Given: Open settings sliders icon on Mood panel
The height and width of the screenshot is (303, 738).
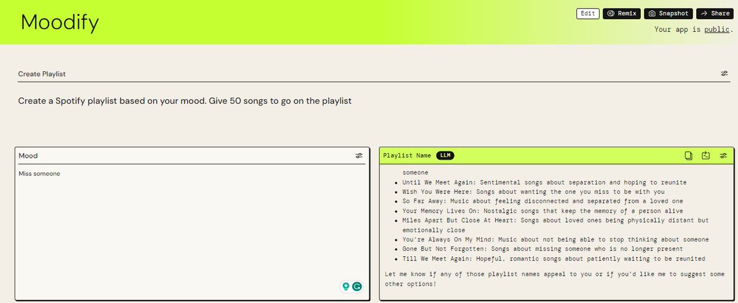Looking at the screenshot, I should [359, 155].
